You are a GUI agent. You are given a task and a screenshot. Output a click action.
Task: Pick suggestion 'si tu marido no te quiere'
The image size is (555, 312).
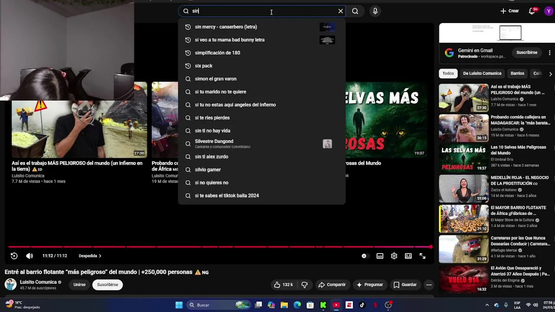point(262,92)
